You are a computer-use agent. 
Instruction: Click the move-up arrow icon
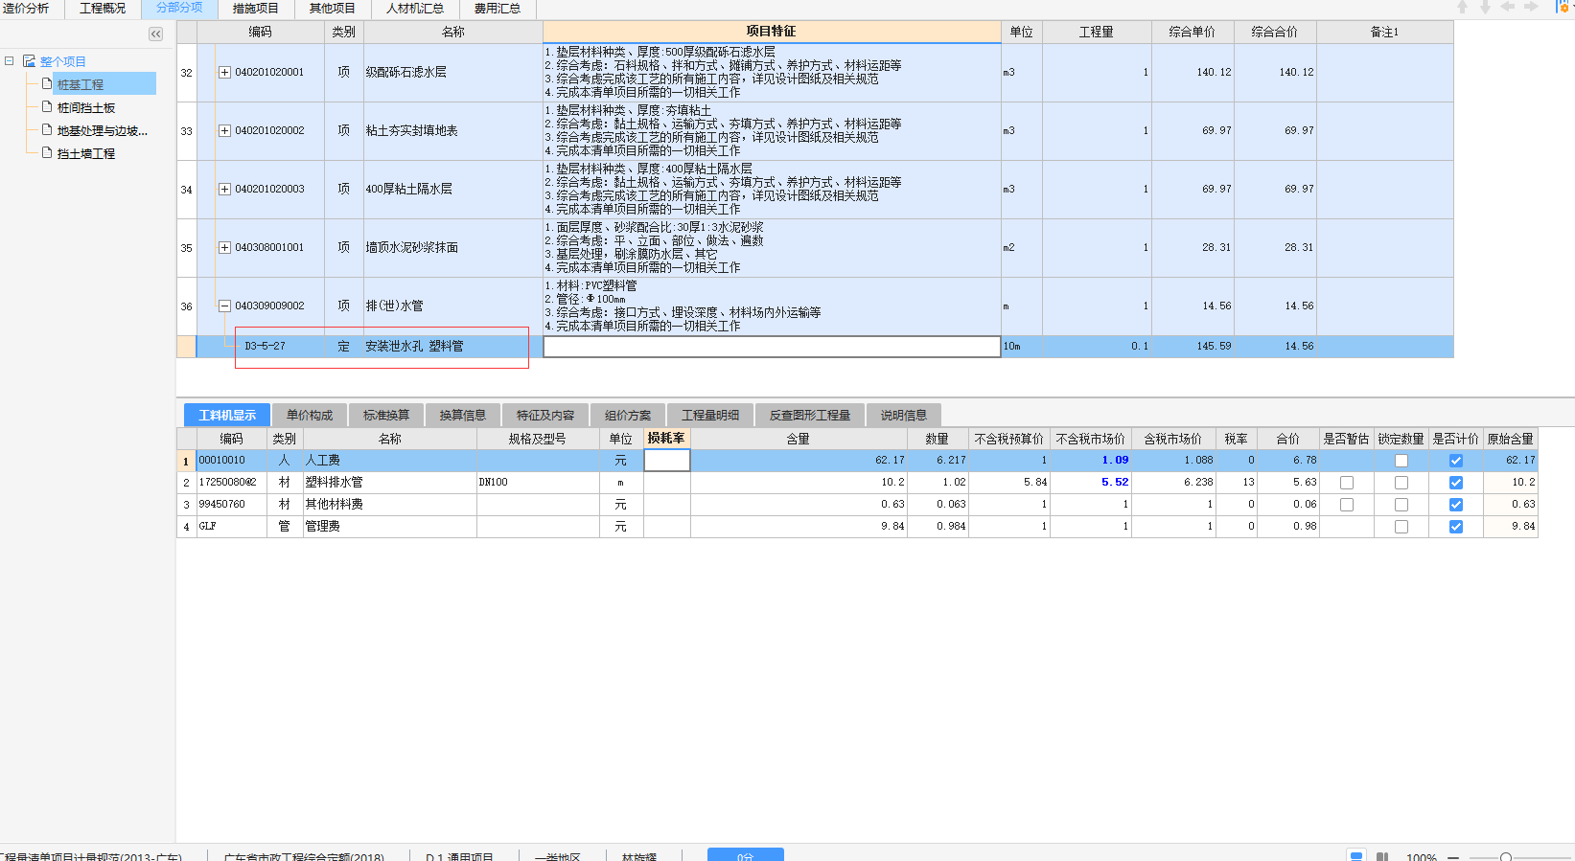[1462, 7]
